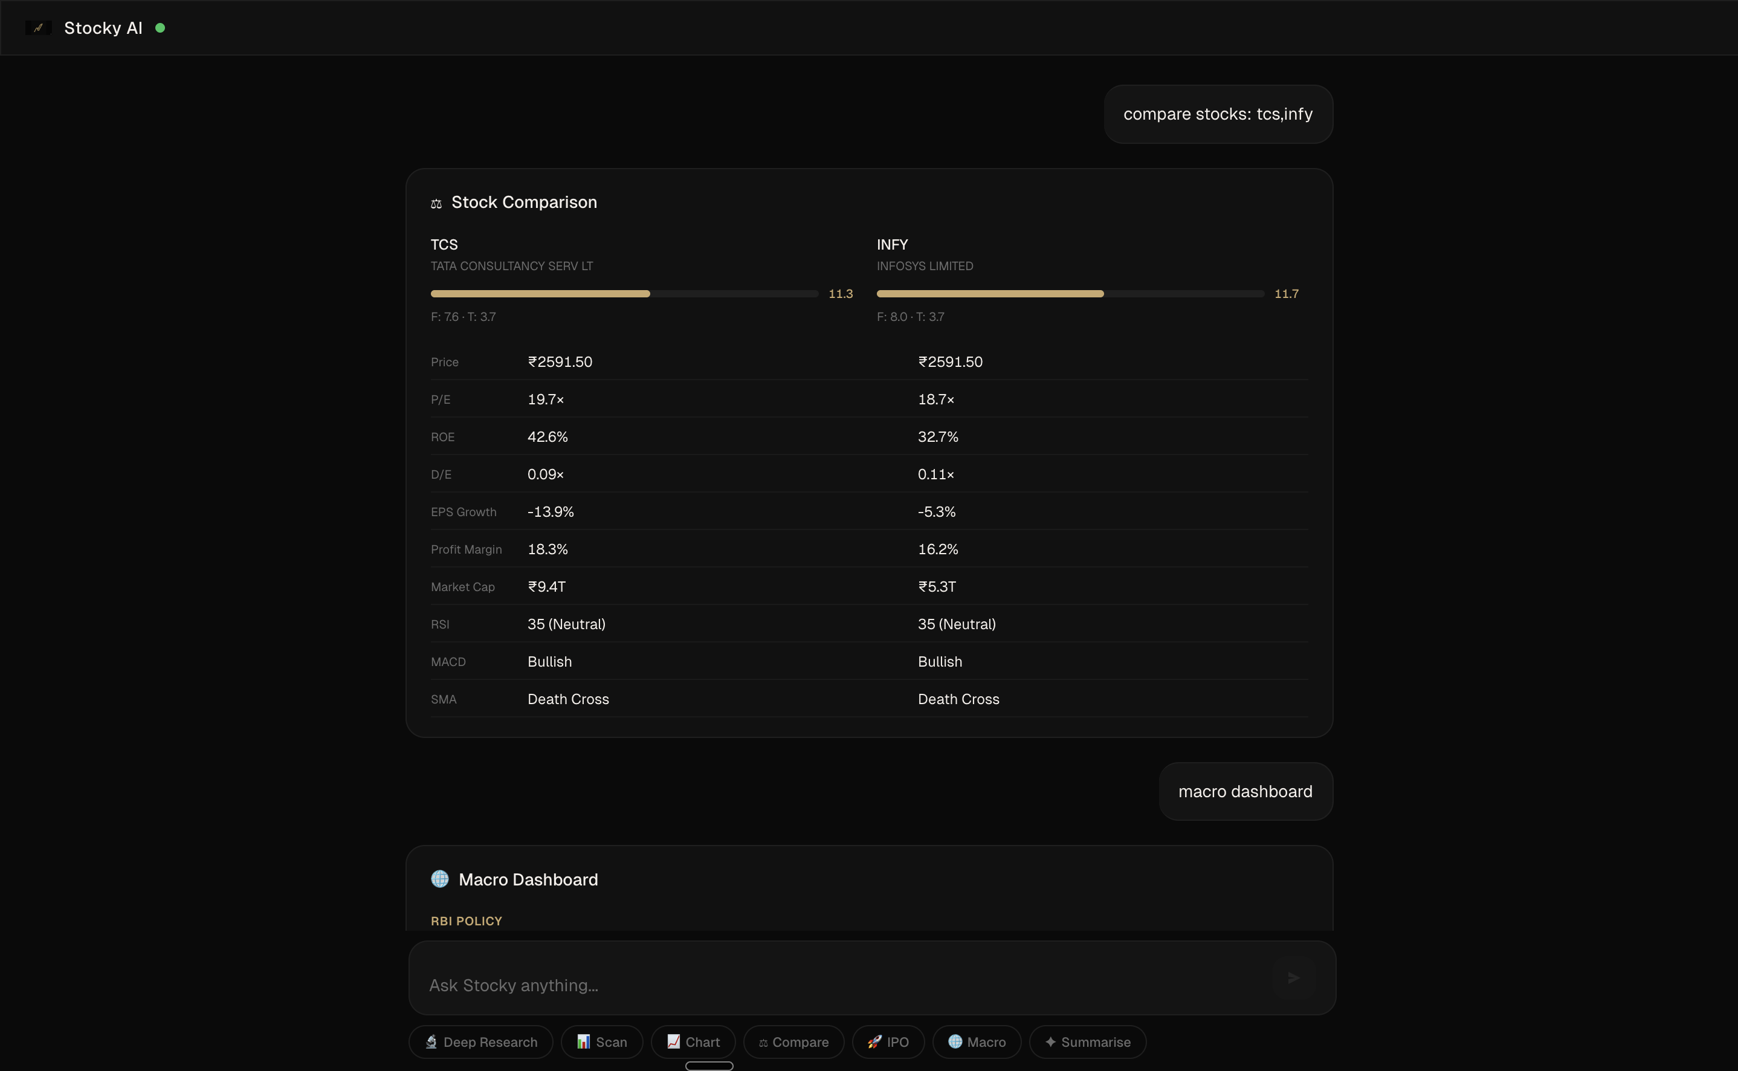Screen dimensions: 1738x1071
Task: Click the IPO rocket chip
Action: 888,1042
